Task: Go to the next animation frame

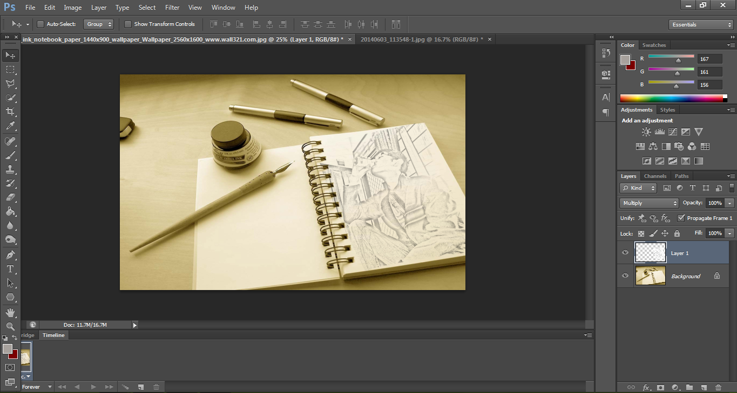Action: click(109, 387)
